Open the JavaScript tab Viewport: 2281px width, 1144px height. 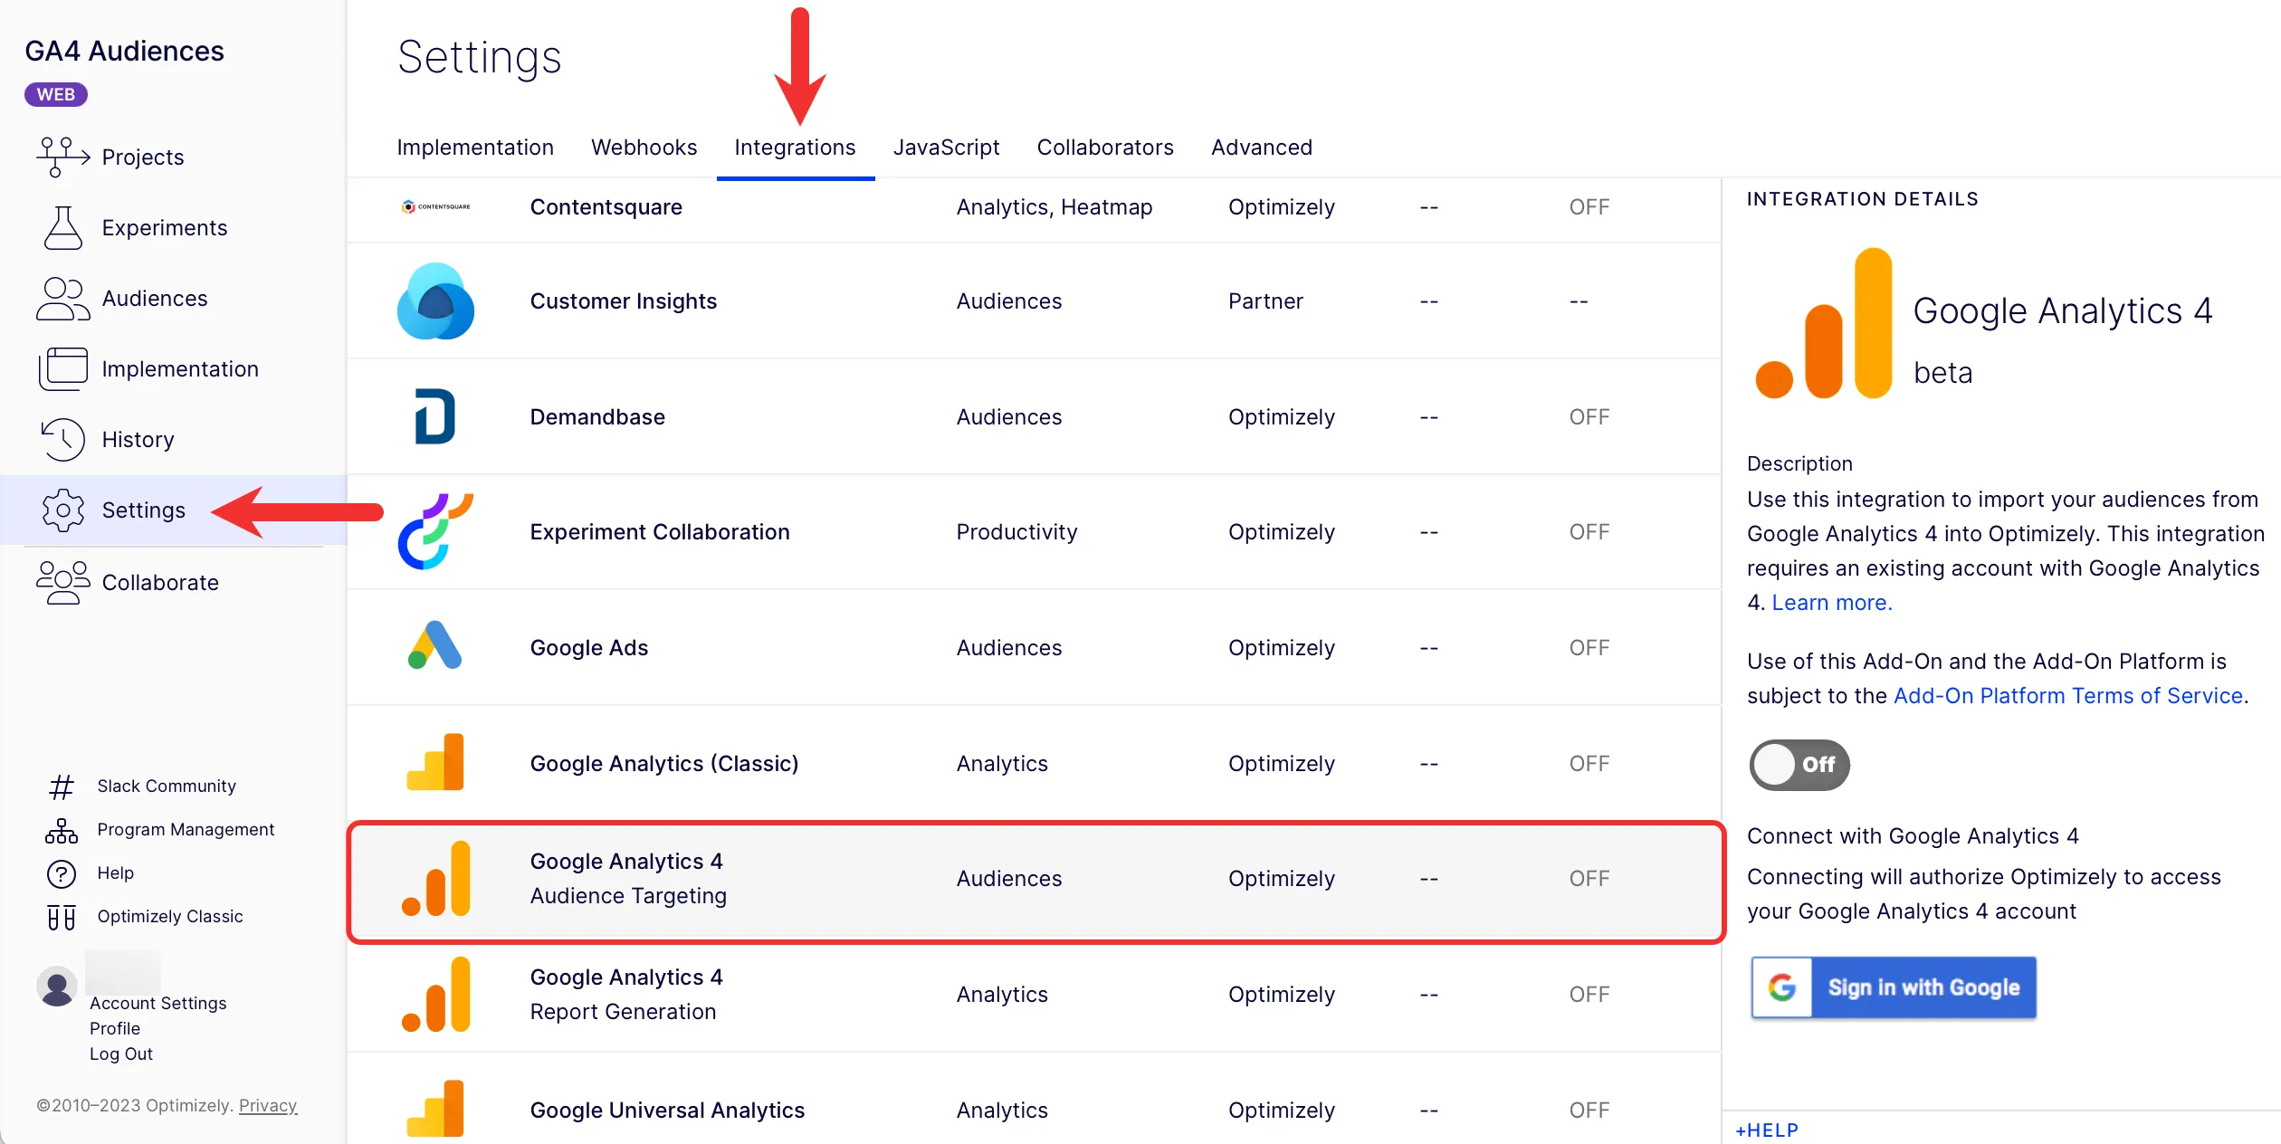tap(947, 148)
